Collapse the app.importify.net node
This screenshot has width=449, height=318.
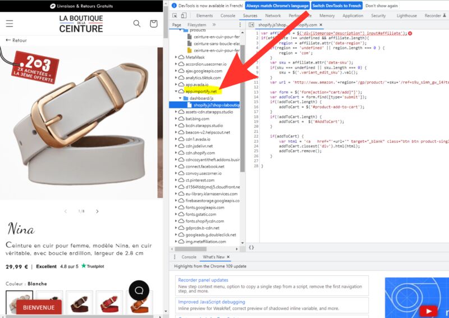(x=176, y=91)
